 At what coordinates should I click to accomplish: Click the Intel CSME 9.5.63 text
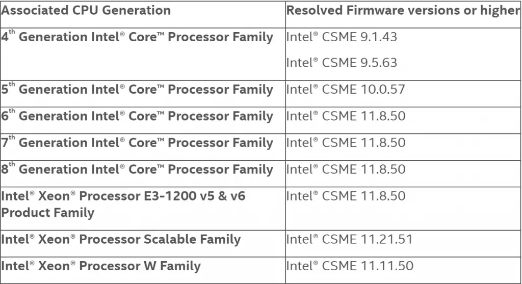[x=342, y=63]
